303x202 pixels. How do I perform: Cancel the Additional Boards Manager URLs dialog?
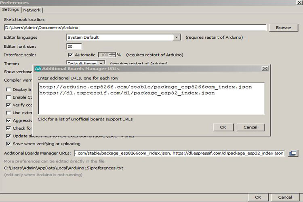point(250,127)
